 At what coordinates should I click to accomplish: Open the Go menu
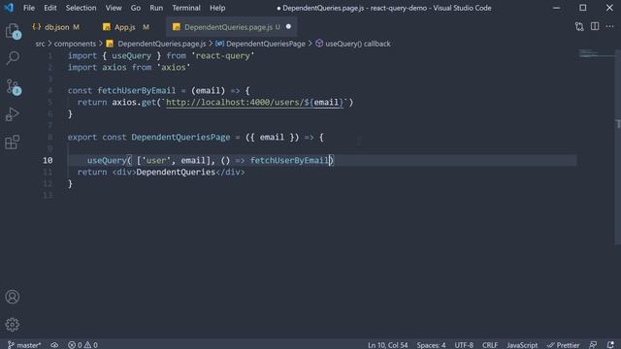click(136, 8)
